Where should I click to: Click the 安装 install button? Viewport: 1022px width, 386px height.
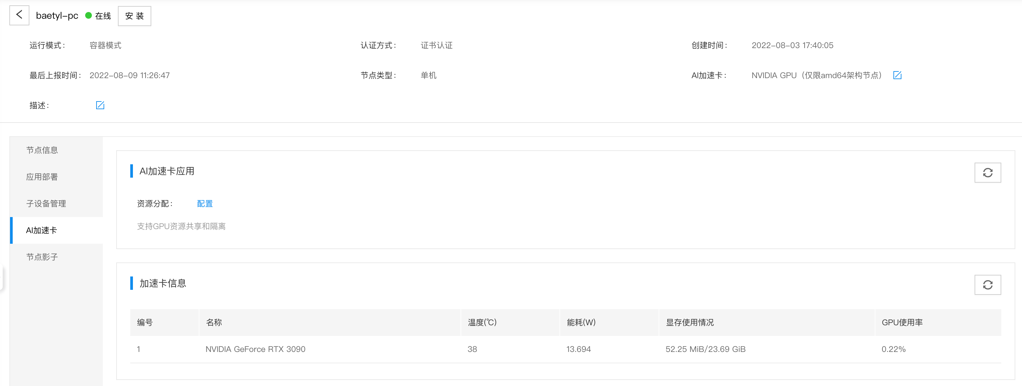pyautogui.click(x=135, y=16)
